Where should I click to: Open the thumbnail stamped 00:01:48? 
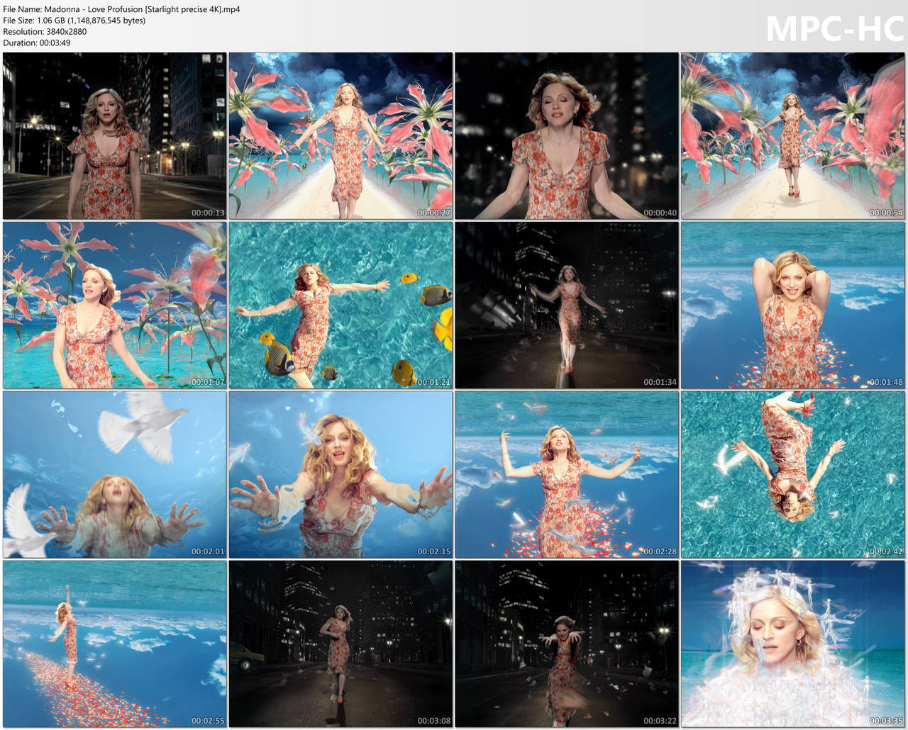(793, 305)
